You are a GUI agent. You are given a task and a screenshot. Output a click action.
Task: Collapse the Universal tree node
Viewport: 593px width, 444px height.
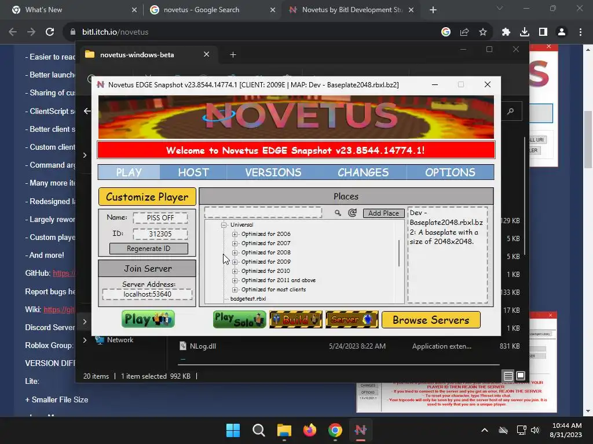(224, 225)
